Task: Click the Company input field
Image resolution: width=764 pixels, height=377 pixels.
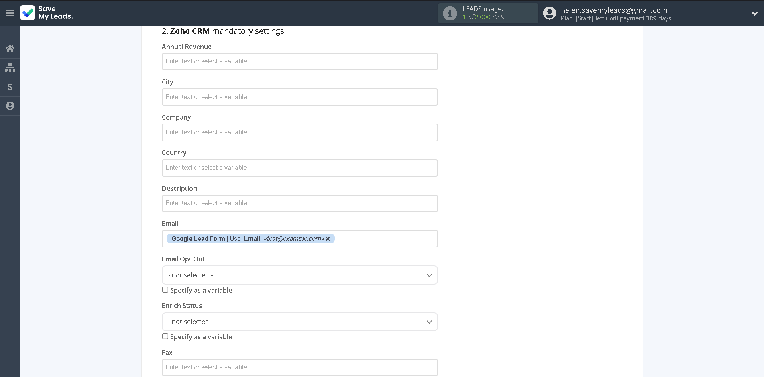Action: point(299,132)
